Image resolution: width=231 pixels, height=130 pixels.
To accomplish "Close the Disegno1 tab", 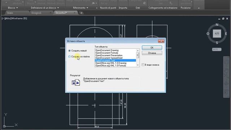I will click(51, 13).
